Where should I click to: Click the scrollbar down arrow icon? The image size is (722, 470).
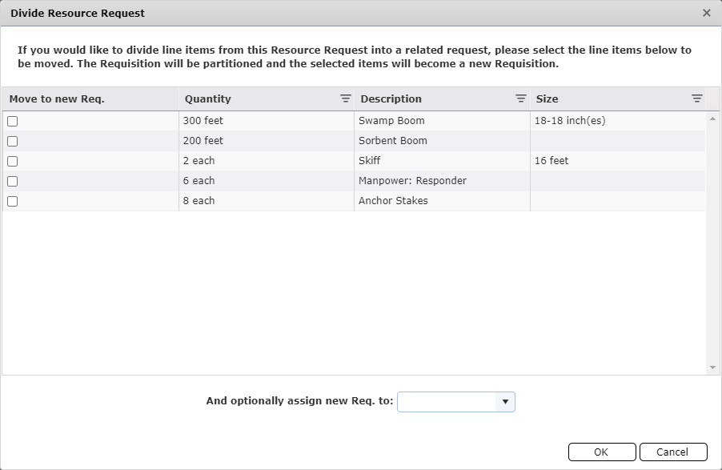[712, 366]
